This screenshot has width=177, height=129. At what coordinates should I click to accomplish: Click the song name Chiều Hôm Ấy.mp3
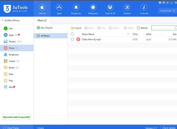91,39
